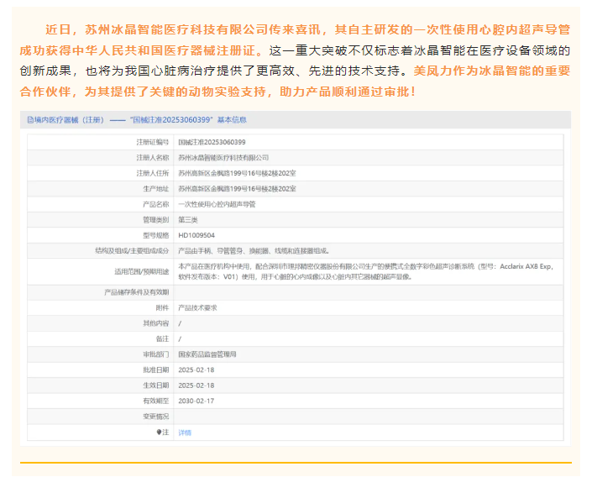Click the 注册人住所 address value
The height and width of the screenshot is (477, 592).
[237, 173]
